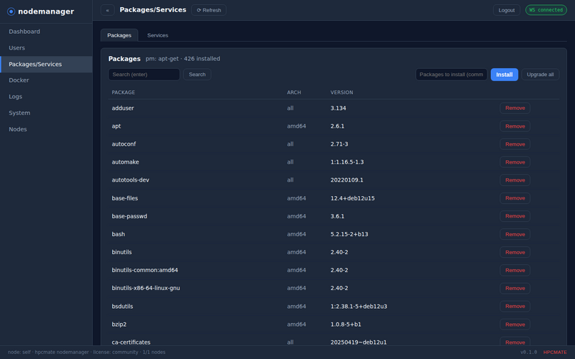
Task: Open System in the sidebar
Action: 46,113
